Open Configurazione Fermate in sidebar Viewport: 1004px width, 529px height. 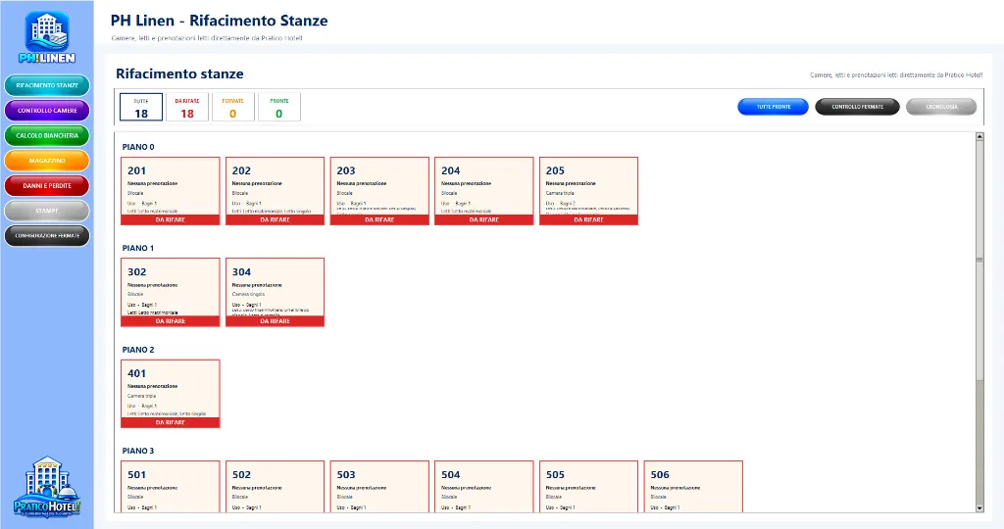(x=47, y=235)
